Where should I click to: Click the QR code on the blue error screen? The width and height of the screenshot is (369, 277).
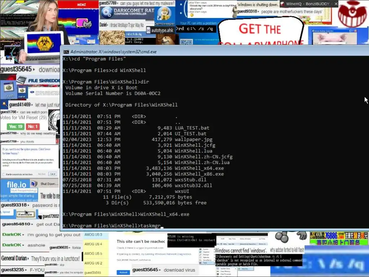(186, 42)
